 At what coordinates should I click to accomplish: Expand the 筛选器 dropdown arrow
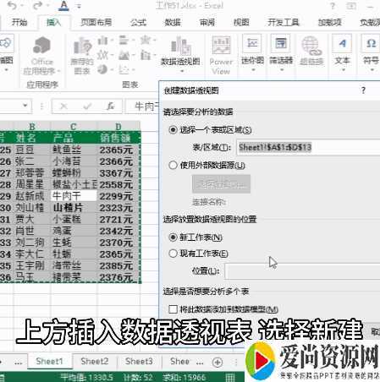(x=281, y=69)
